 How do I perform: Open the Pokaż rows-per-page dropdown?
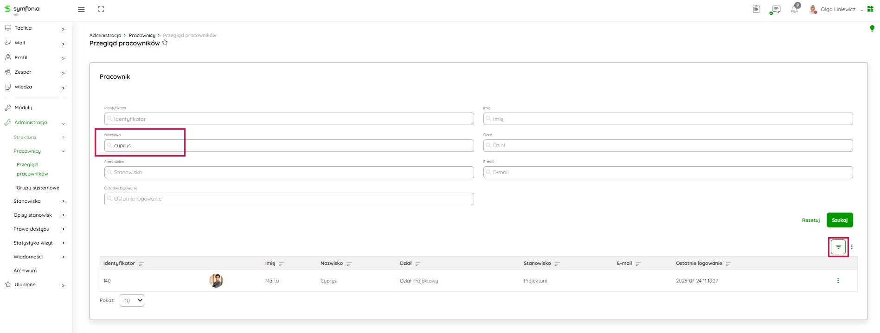[132, 301]
